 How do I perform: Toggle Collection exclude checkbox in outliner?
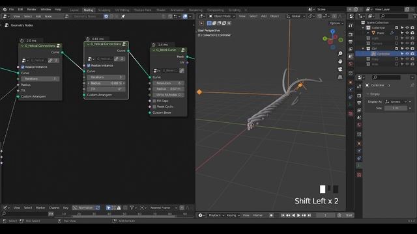click(x=397, y=28)
